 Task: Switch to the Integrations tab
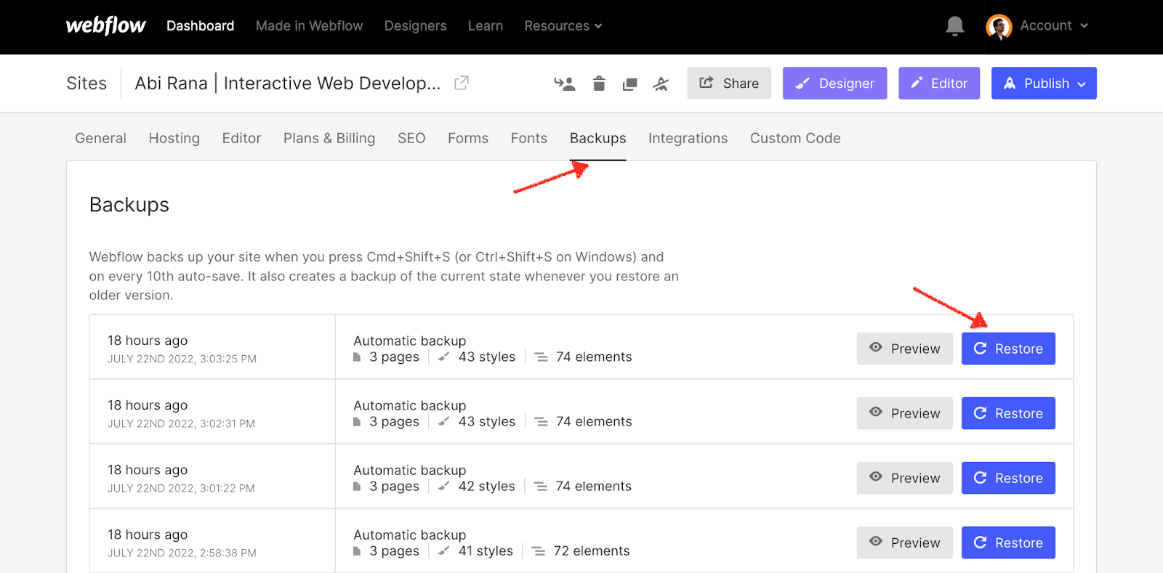688,138
